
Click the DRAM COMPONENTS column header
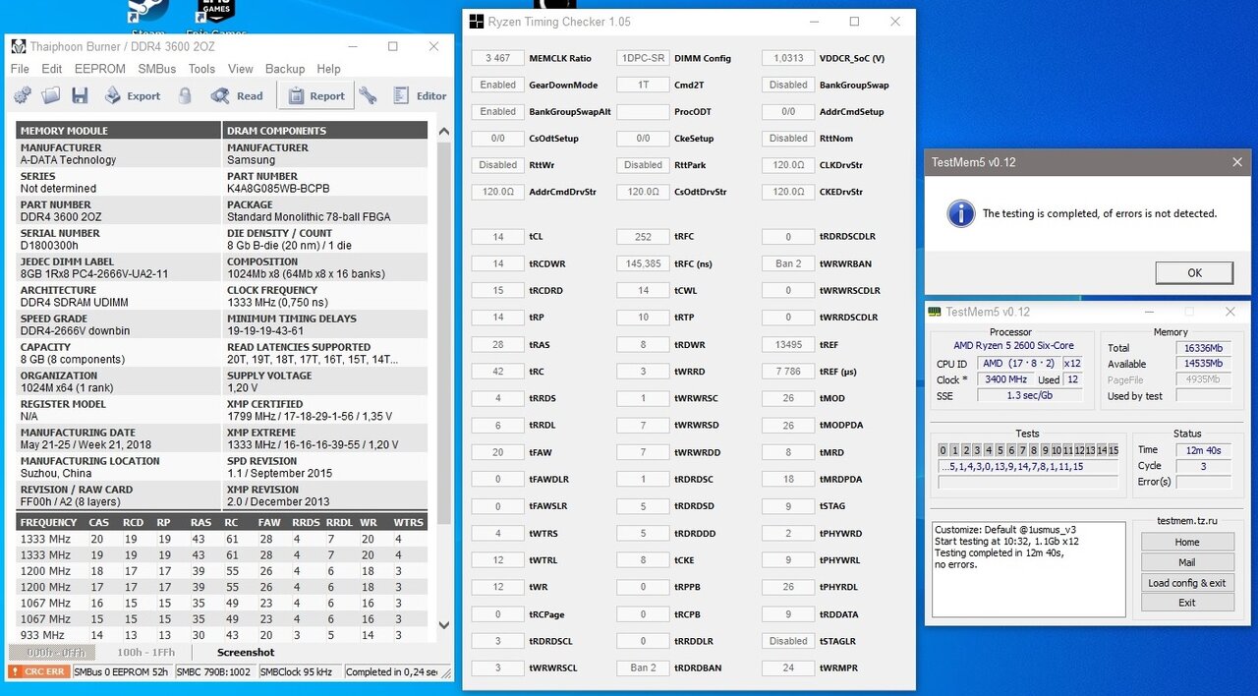click(x=325, y=131)
